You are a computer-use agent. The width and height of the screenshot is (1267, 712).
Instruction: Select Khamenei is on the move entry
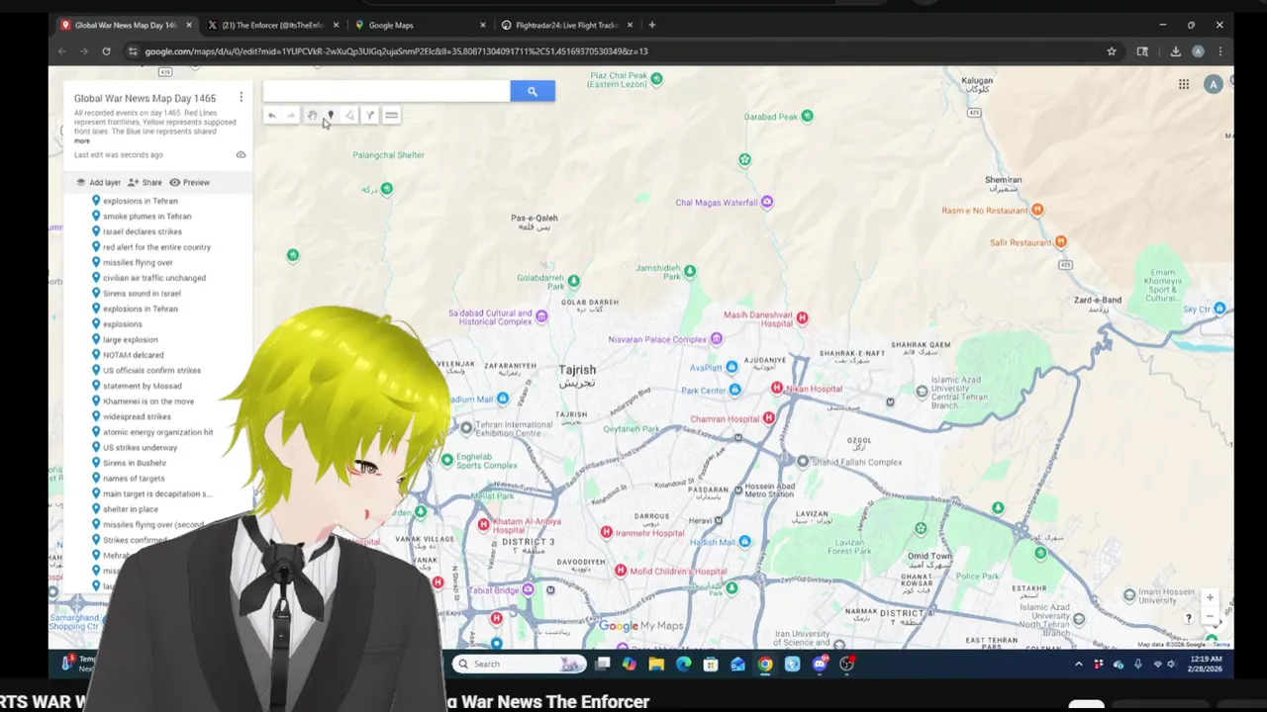pyautogui.click(x=148, y=401)
